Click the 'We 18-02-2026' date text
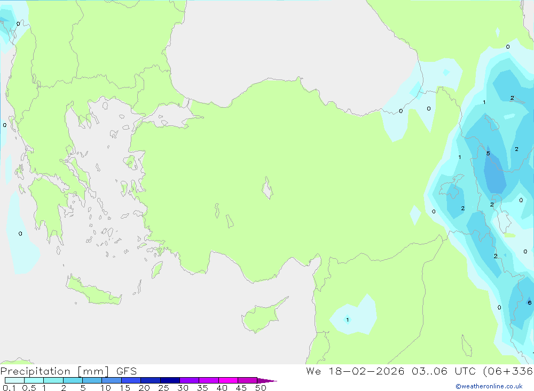This screenshot has width=534, height=391. 355,371
